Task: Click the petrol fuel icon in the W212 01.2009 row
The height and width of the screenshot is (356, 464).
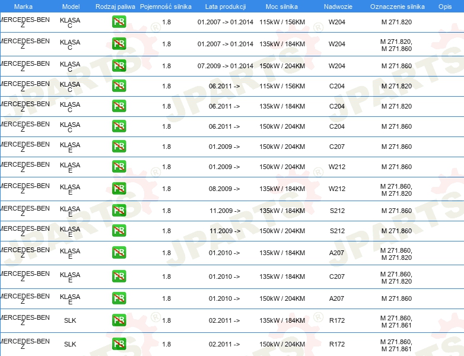Action: tap(119, 167)
